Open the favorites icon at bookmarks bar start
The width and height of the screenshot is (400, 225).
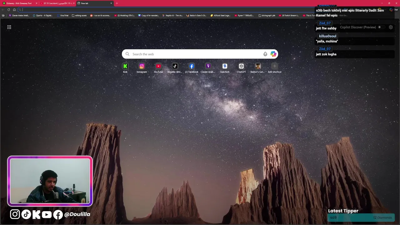pos(3,15)
